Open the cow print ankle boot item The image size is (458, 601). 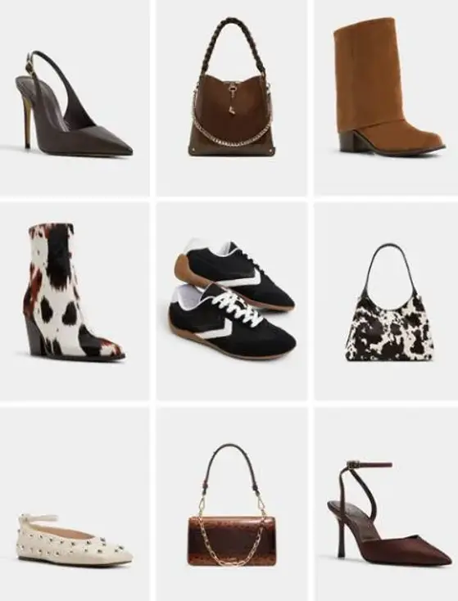tap(74, 291)
